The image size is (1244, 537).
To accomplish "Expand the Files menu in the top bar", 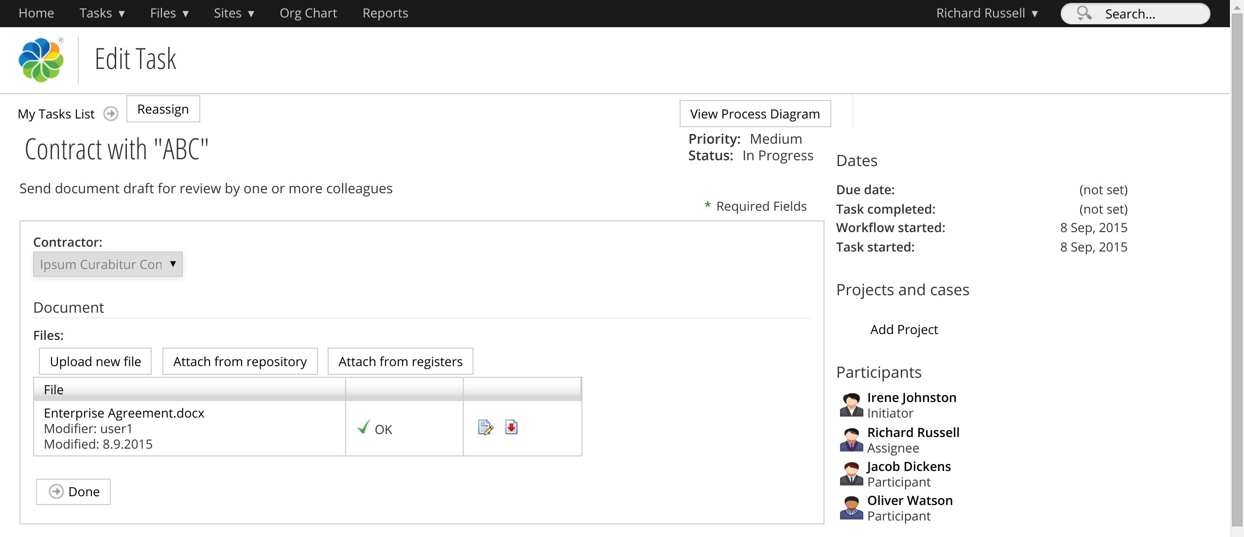I will tap(169, 13).
